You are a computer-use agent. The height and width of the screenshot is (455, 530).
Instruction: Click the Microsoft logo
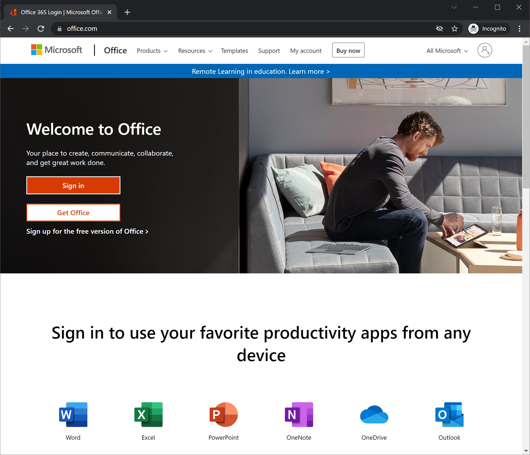(x=56, y=50)
